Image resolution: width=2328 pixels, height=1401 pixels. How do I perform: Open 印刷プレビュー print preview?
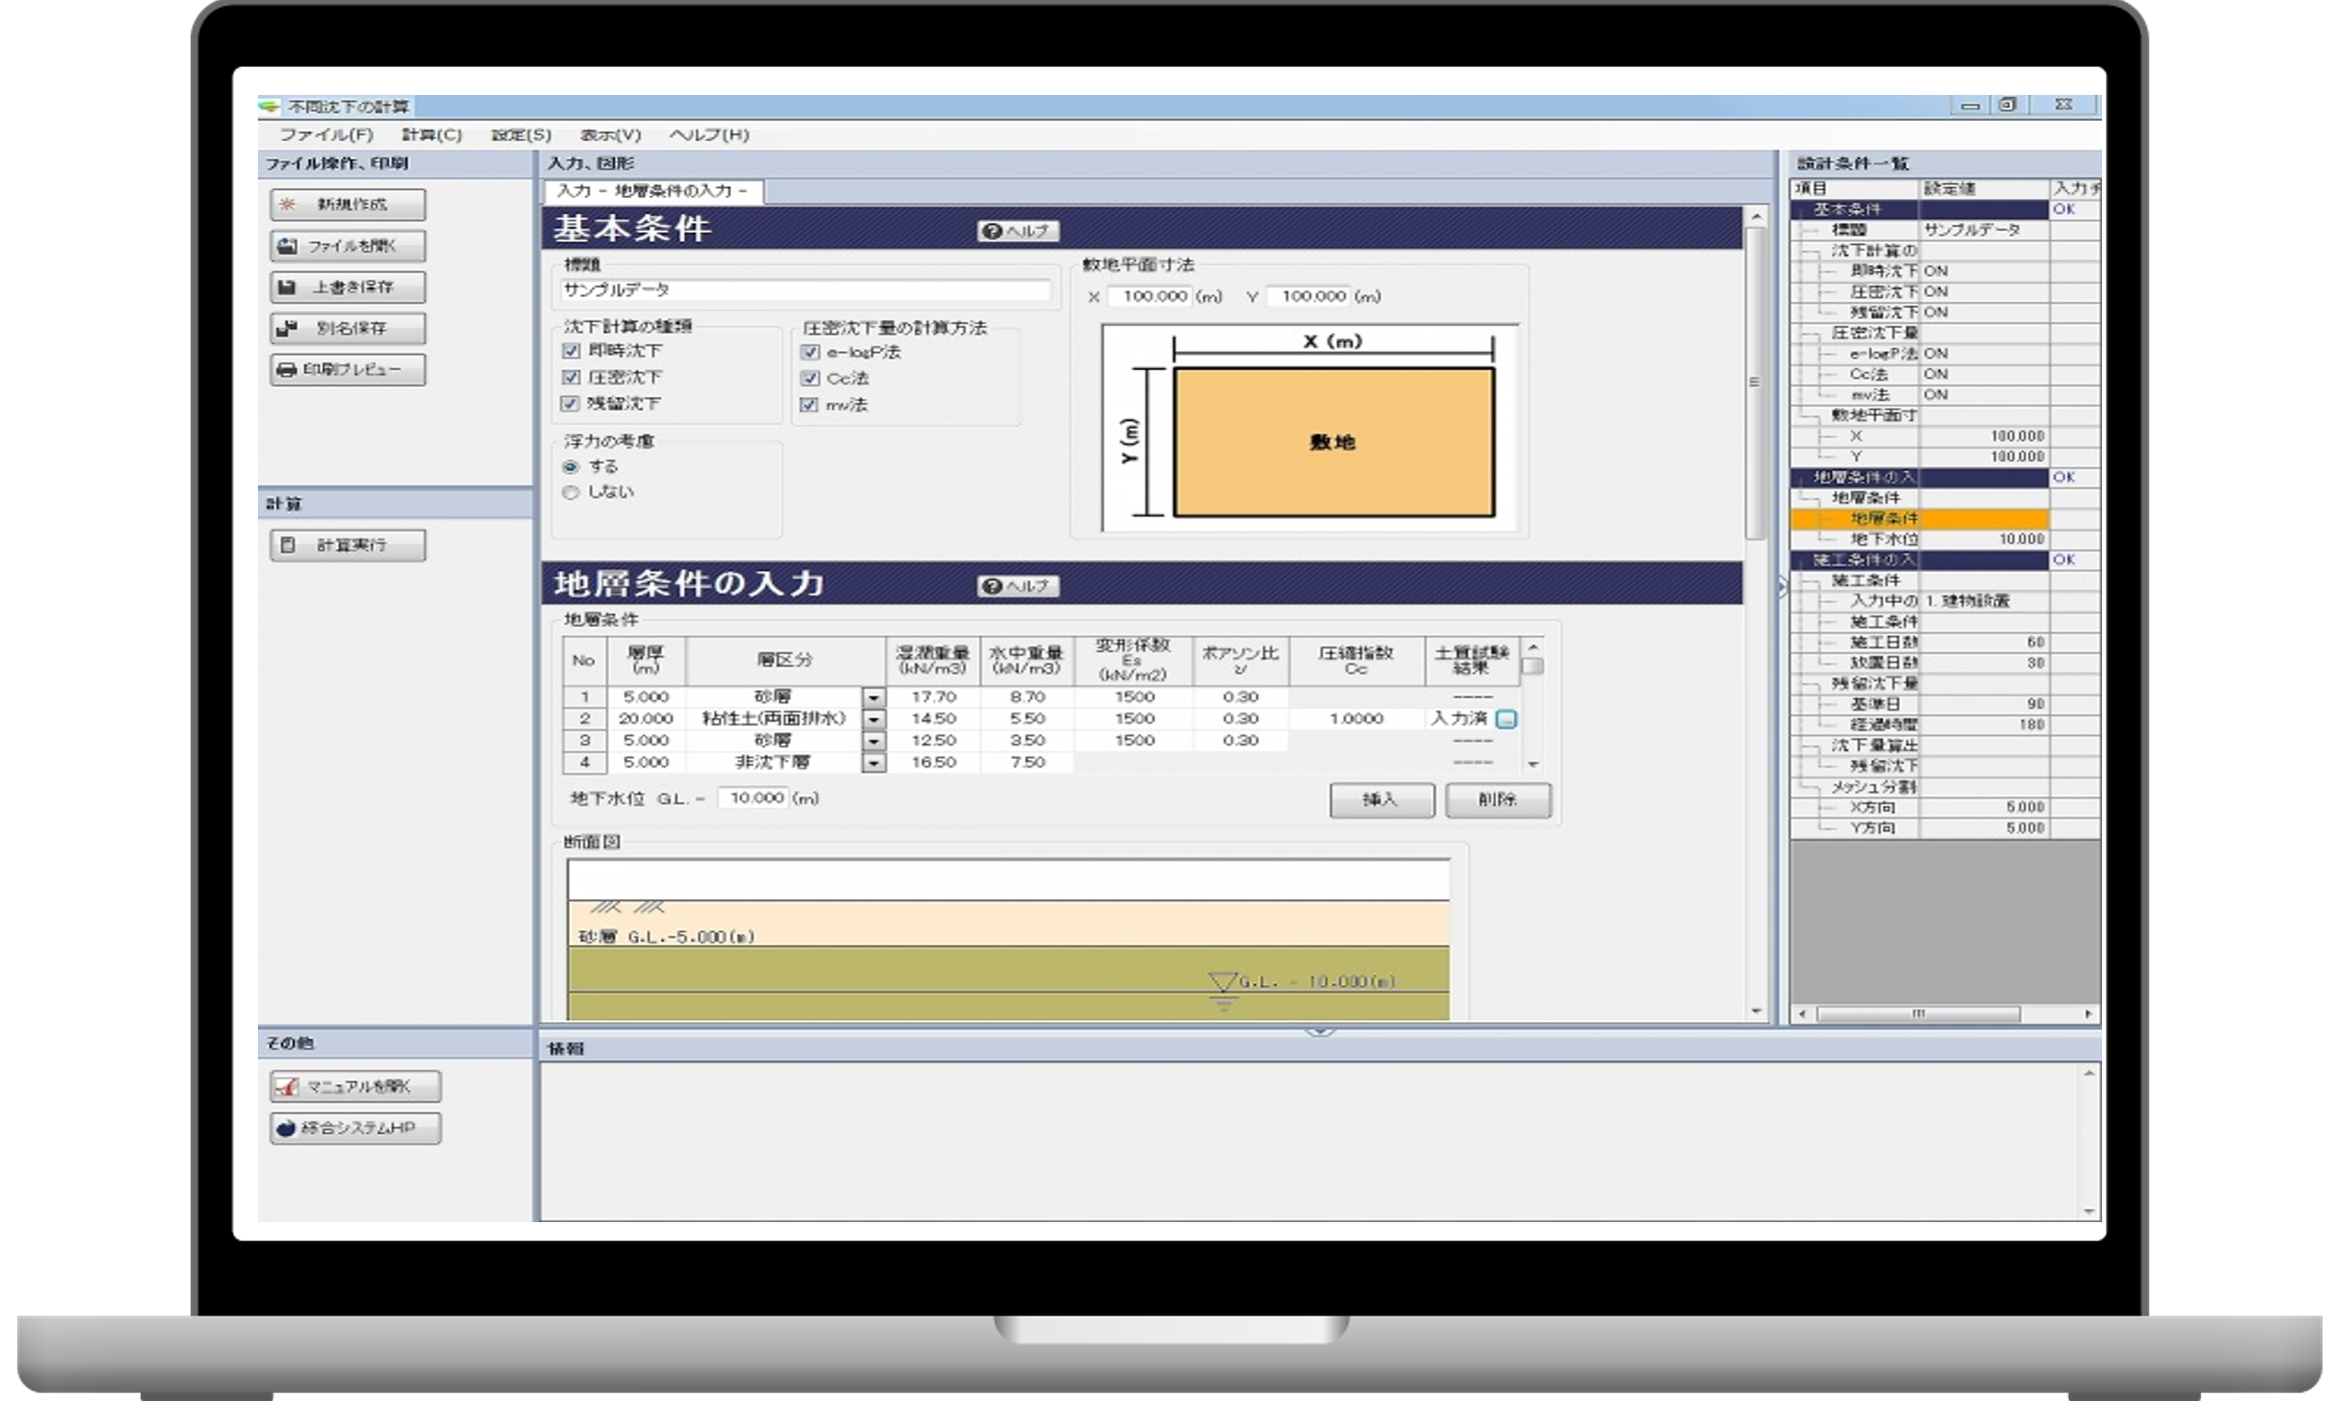[347, 369]
